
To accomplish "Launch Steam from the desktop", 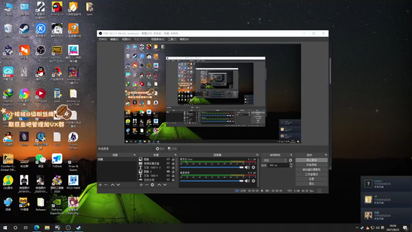I will pyautogui.click(x=24, y=30).
